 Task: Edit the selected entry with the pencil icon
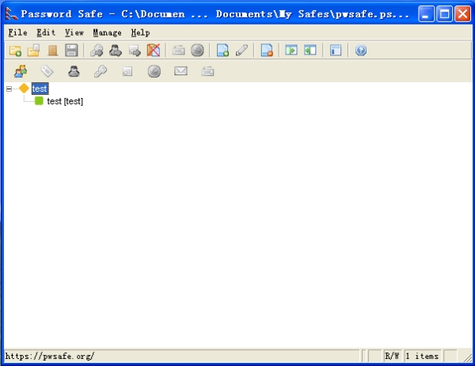[241, 51]
